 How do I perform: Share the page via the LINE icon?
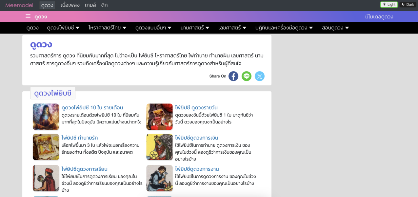tap(246, 76)
